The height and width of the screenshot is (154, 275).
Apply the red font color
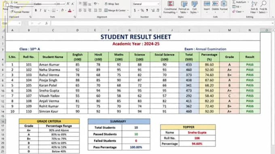click(70, 10)
